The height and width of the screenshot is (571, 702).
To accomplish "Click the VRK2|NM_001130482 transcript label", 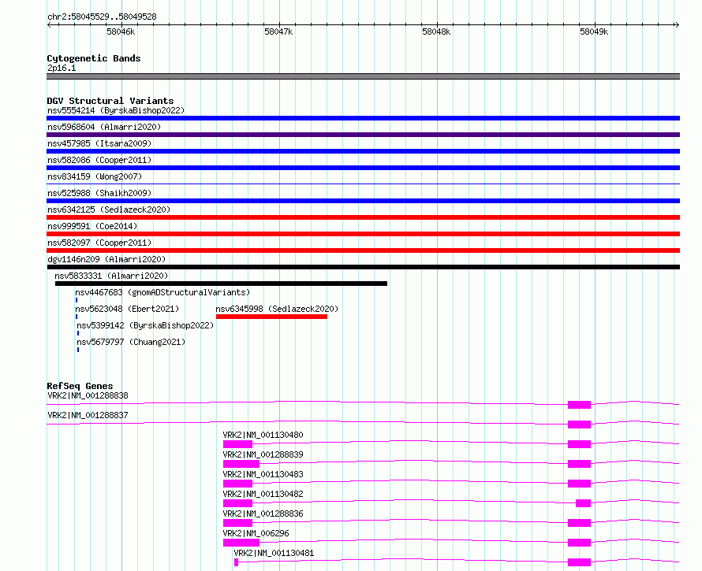I will pos(263,494).
